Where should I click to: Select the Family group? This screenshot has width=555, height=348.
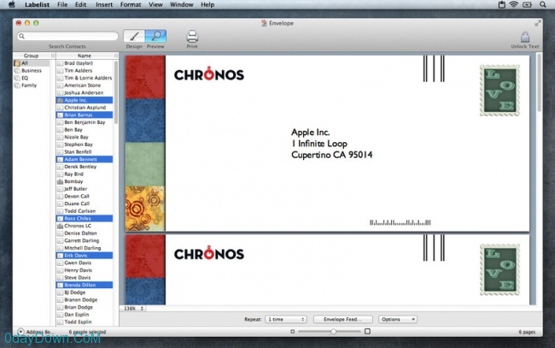pos(31,86)
